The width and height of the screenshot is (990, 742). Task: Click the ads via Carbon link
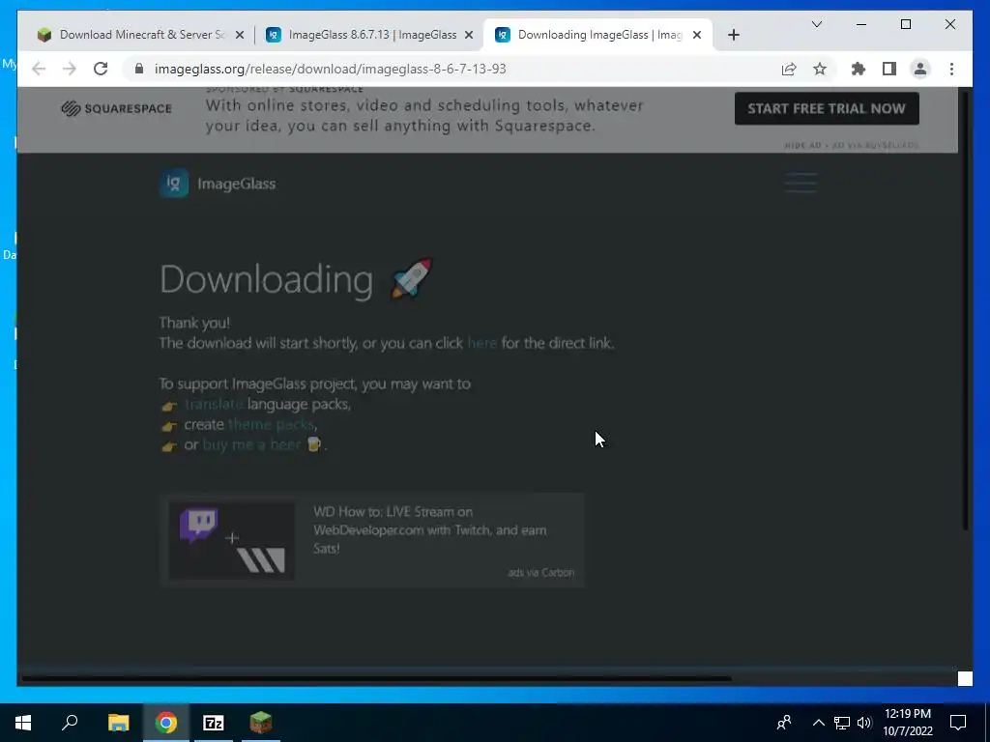pyautogui.click(x=541, y=573)
